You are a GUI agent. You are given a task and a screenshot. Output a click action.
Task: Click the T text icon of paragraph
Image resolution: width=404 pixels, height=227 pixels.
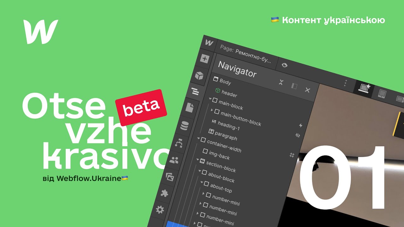click(x=211, y=131)
